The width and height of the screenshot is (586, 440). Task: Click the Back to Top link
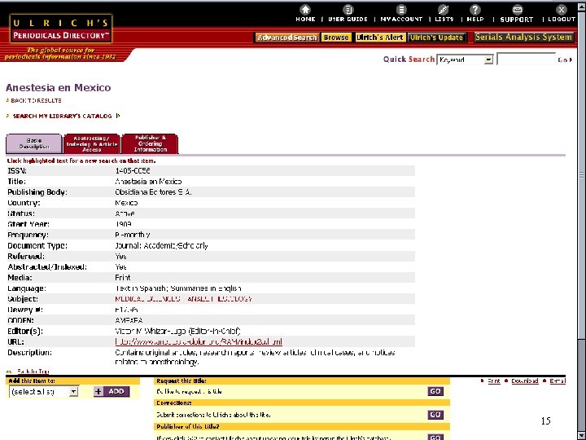click(33, 372)
